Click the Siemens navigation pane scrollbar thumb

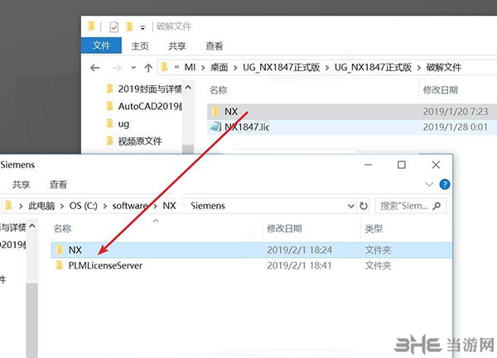[x=32, y=321]
